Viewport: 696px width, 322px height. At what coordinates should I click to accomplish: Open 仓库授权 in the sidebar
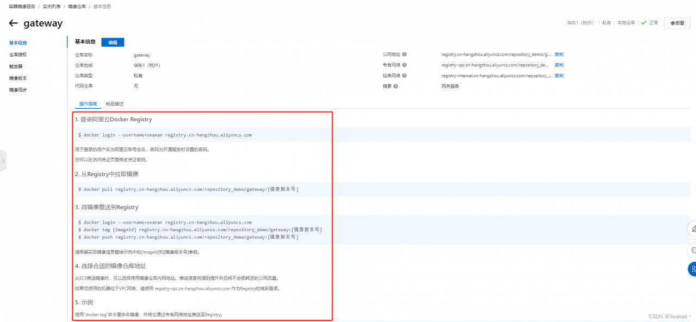(18, 54)
